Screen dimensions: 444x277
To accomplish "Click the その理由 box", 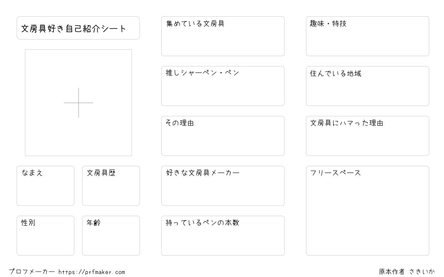I will coord(223,136).
